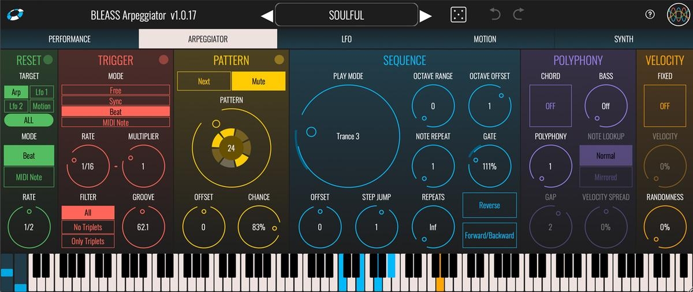The height and width of the screenshot is (292, 693).
Task: Go to previous preset with left arrow
Action: (x=267, y=16)
